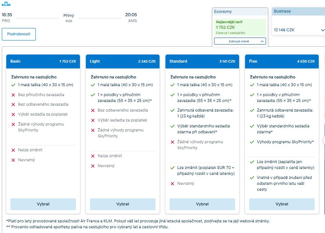The height and width of the screenshot is (233, 325).
Task: Click green checkmark beside Standard Lze změnit
Action: tap(172, 168)
